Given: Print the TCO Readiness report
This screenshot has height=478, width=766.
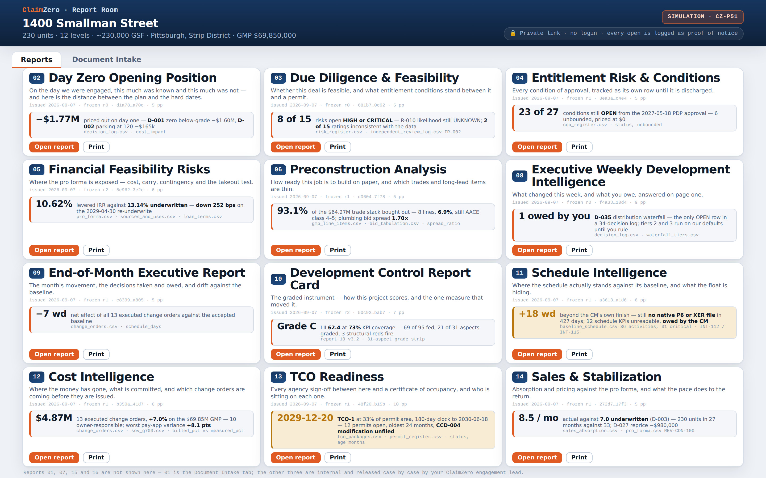Looking at the screenshot, I should click(338, 458).
